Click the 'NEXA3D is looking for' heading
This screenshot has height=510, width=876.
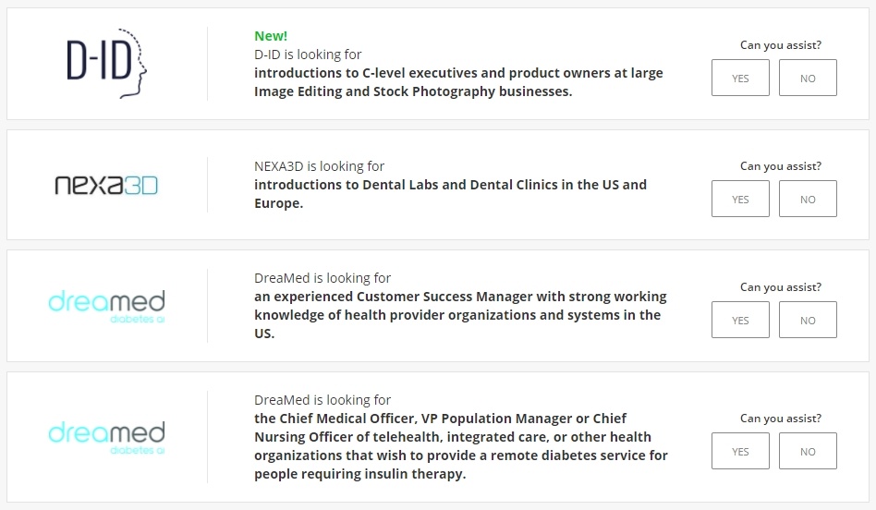tap(319, 166)
